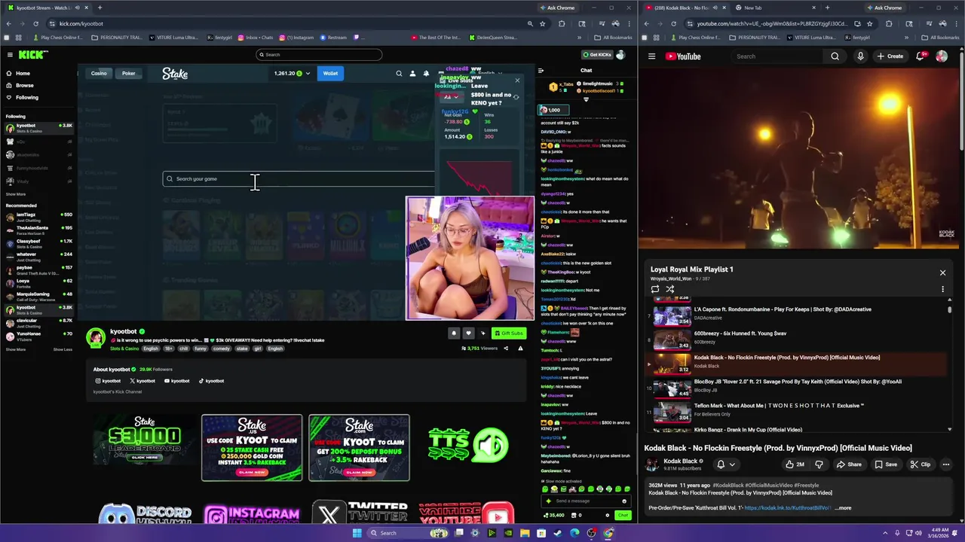Expand video description with ...more

click(x=843, y=508)
